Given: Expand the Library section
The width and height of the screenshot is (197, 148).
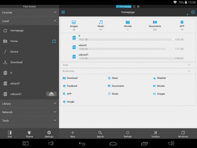Looking at the screenshot, I should [30, 104].
